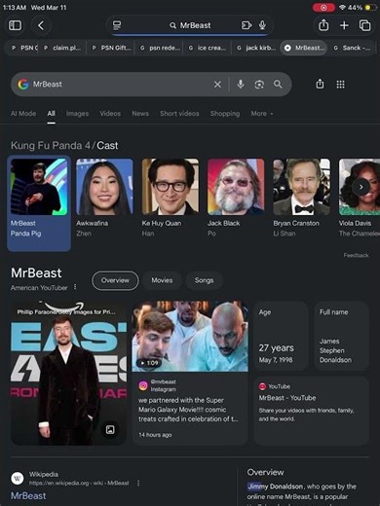Play the 1:09 Instagram video
This screenshot has height=506, width=380.
point(190,337)
